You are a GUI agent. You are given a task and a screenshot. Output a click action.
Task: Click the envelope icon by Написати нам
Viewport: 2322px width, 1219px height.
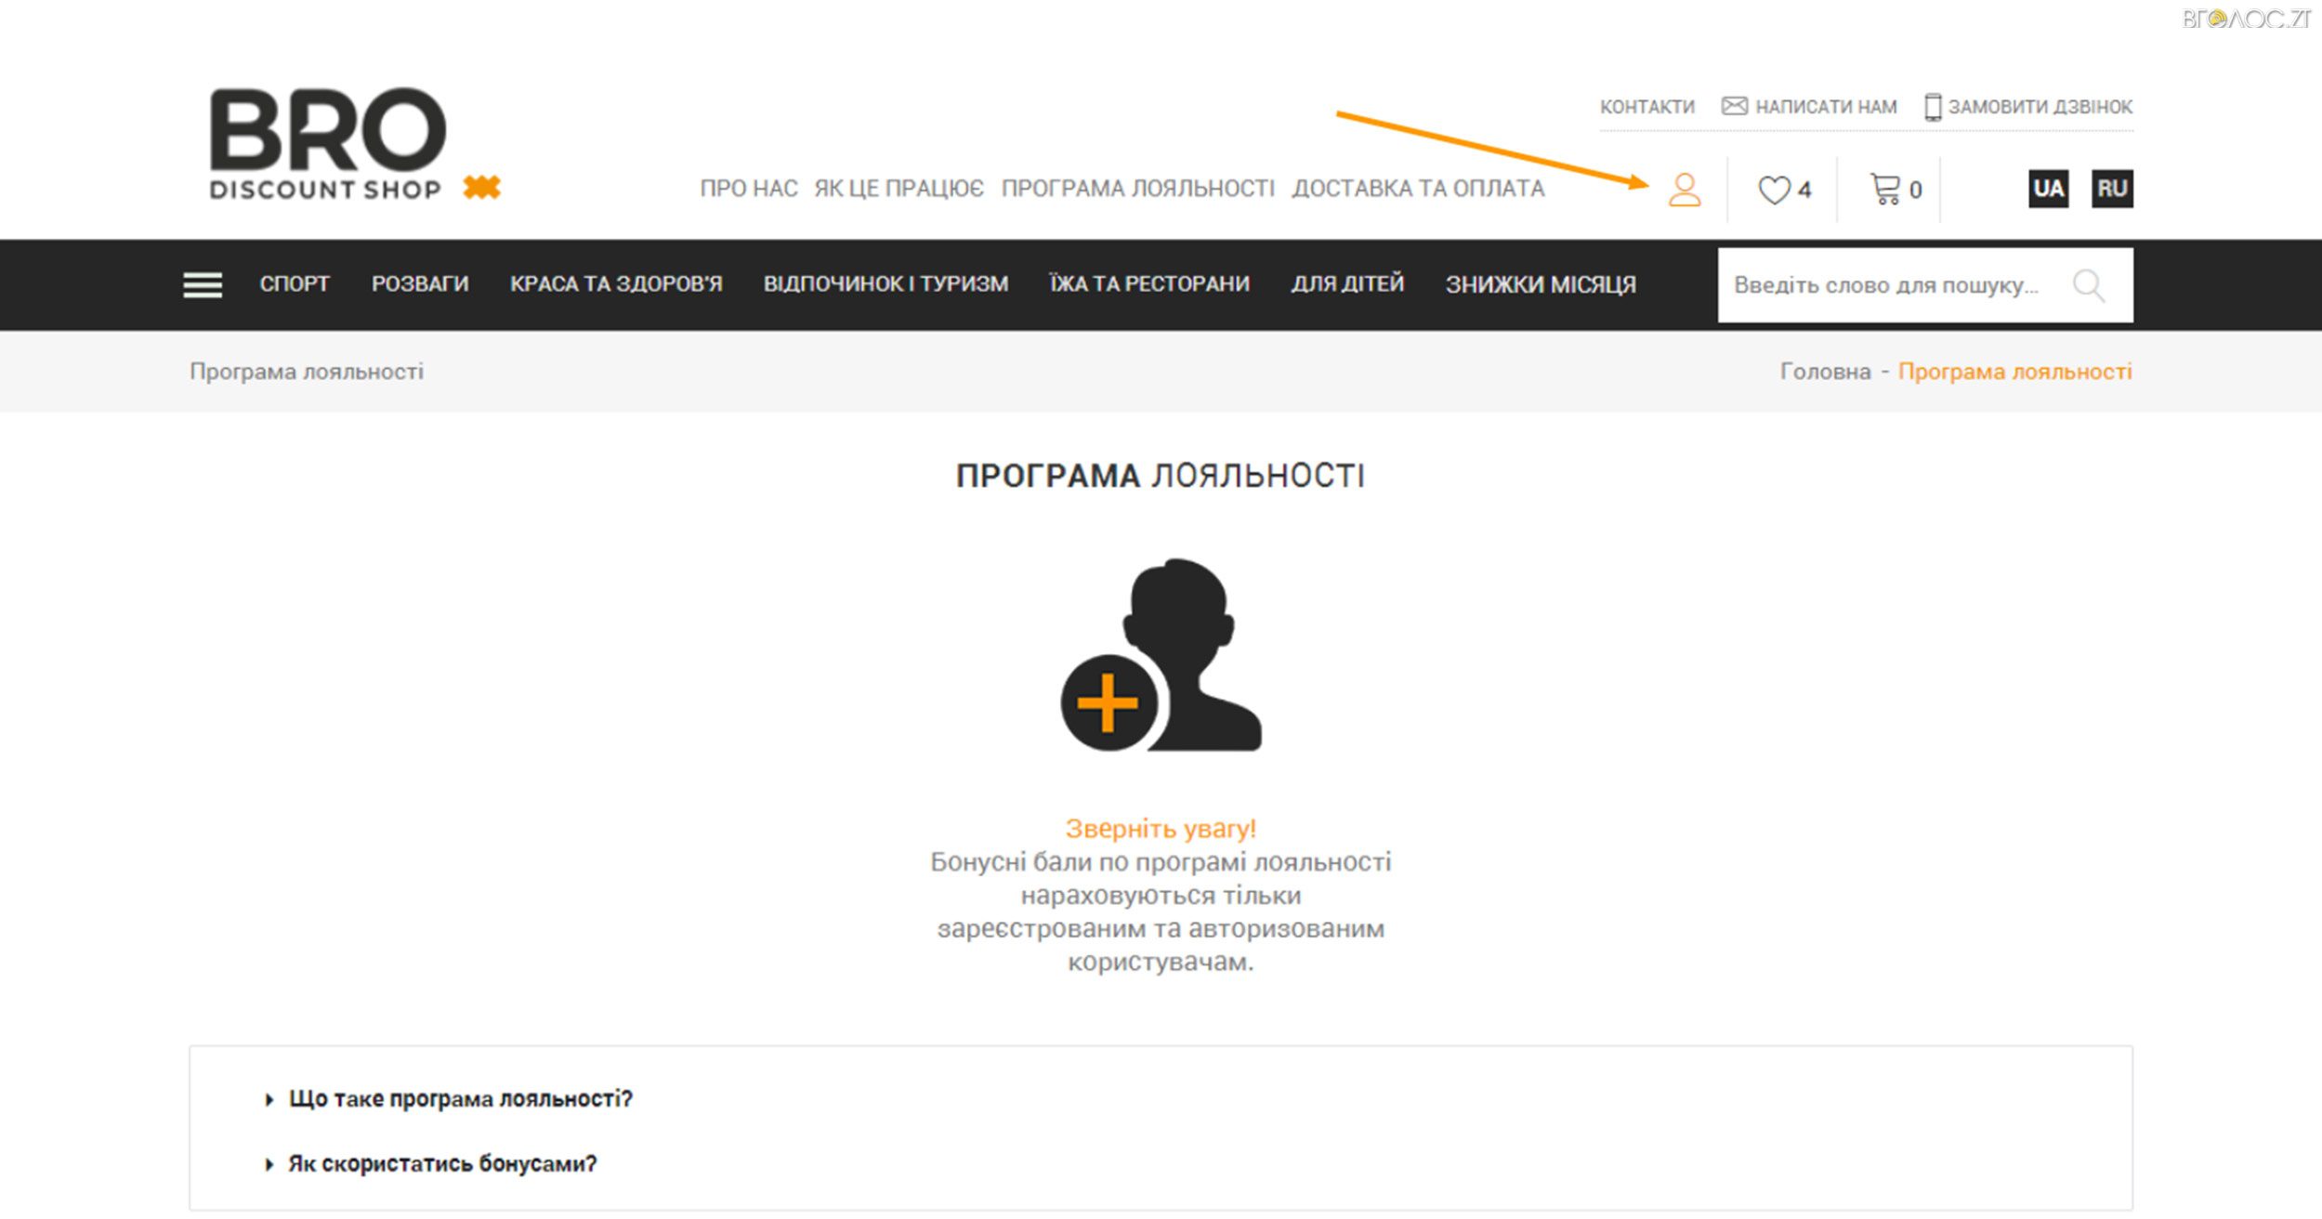tap(1734, 106)
